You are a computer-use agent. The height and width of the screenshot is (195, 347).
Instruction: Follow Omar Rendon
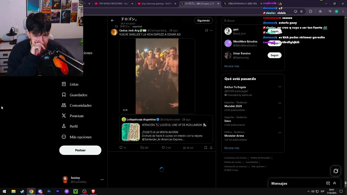(275, 55)
